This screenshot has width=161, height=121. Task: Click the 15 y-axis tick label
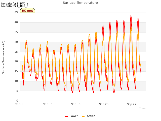[16, 71]
